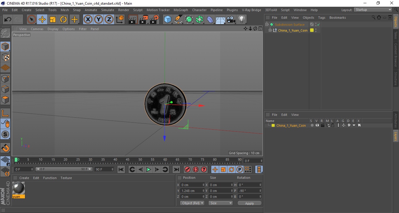Go to start of animation
This screenshot has height=213, width=399.
[x=121, y=169]
